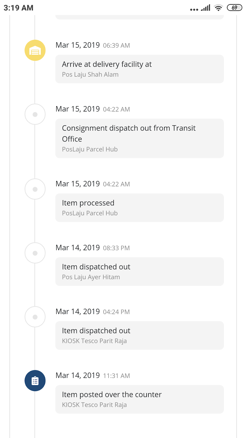This screenshot has height=438, width=246.
Task: Open the Item dispatched out KIOSK Tesco card
Action: 139,335
